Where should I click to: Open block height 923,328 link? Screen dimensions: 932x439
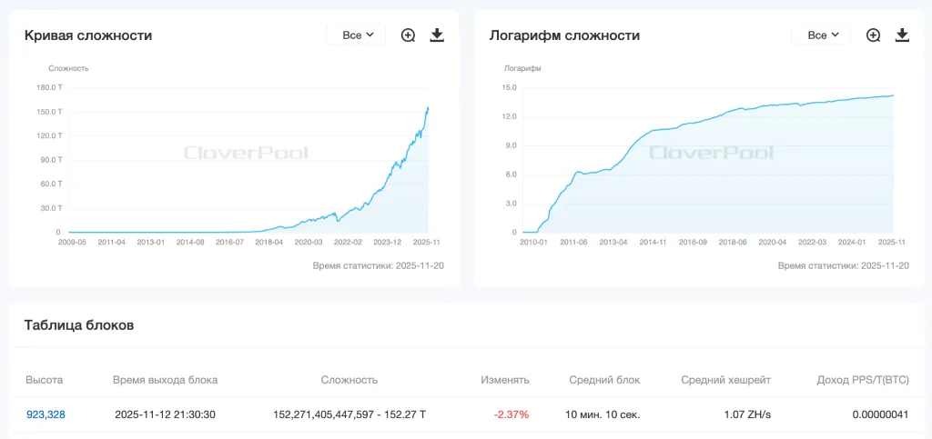pyautogui.click(x=46, y=414)
